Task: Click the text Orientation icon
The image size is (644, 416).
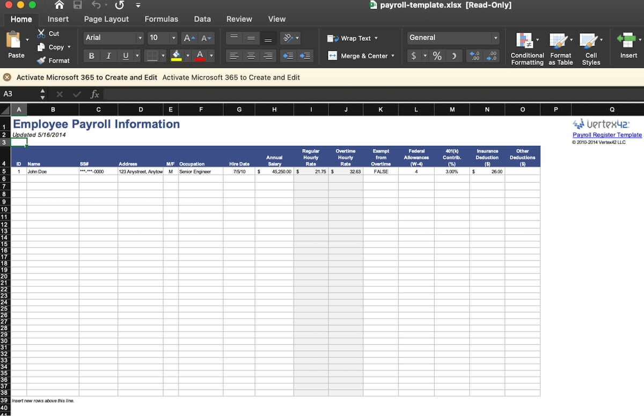Action: pos(288,38)
